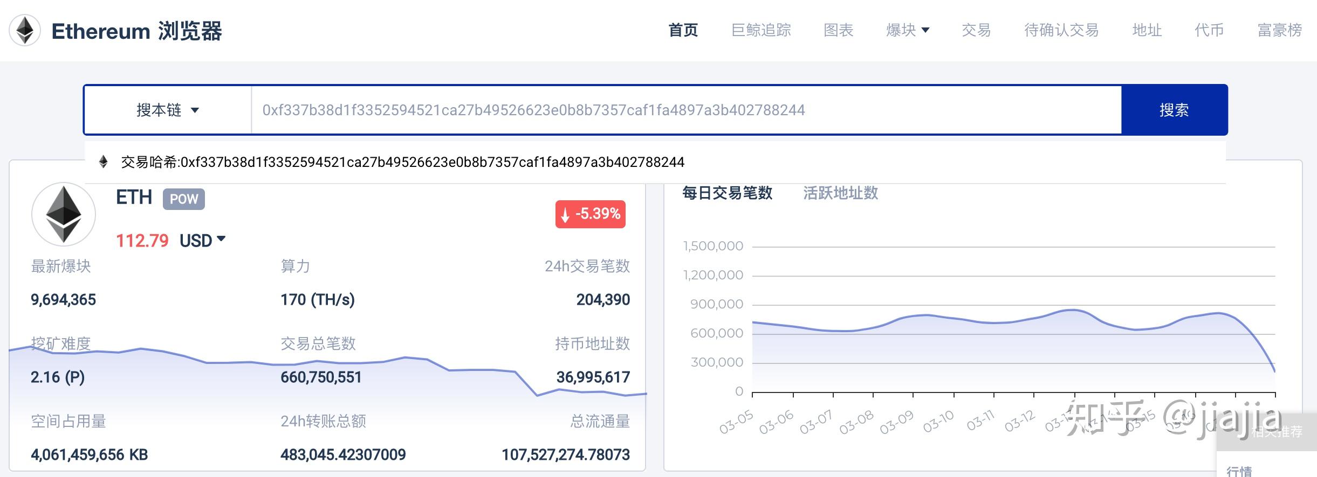Expand the 爆块 dropdown menu
This screenshot has height=477, width=1317.
(908, 30)
